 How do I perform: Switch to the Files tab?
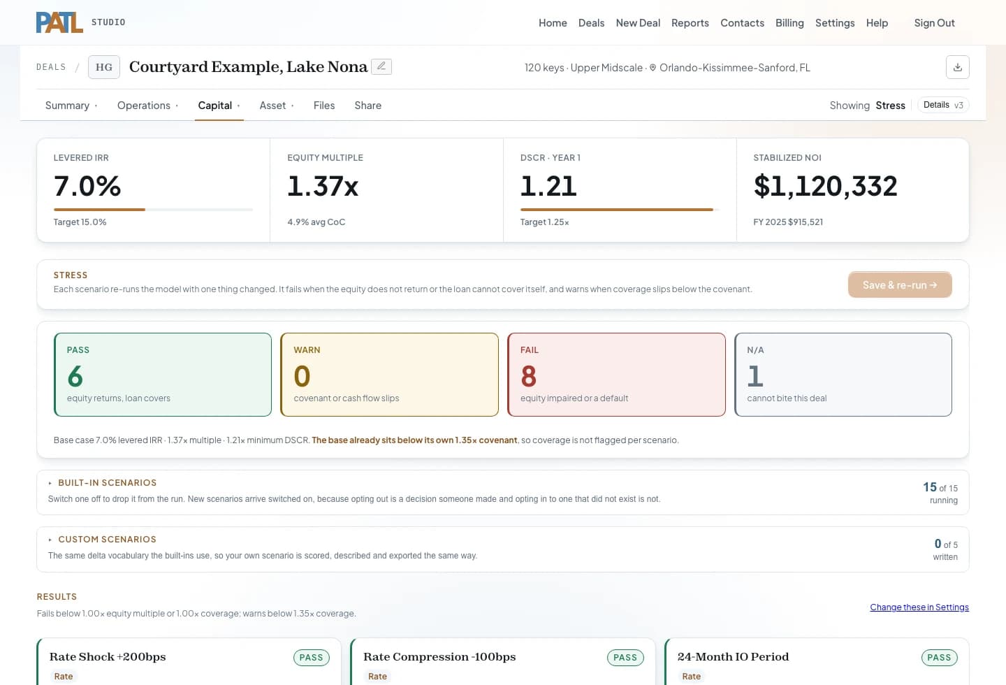click(x=324, y=106)
